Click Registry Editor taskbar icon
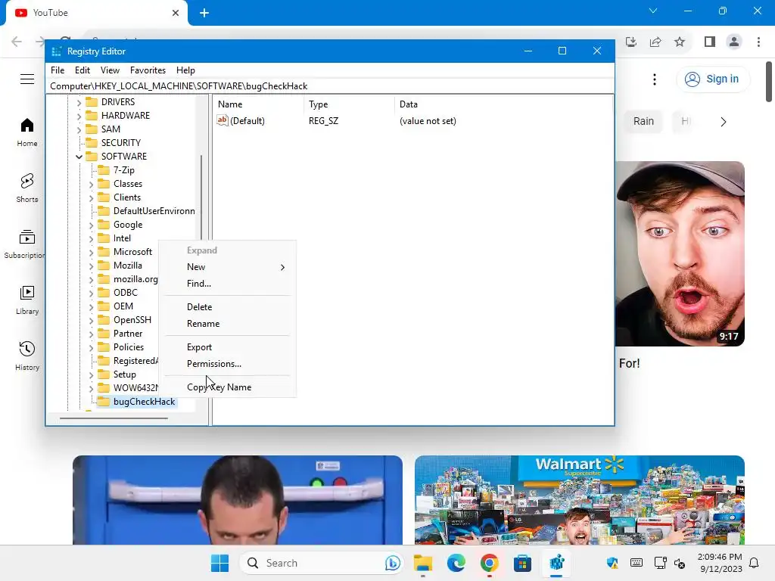This screenshot has width=775, height=581. pyautogui.click(x=556, y=563)
